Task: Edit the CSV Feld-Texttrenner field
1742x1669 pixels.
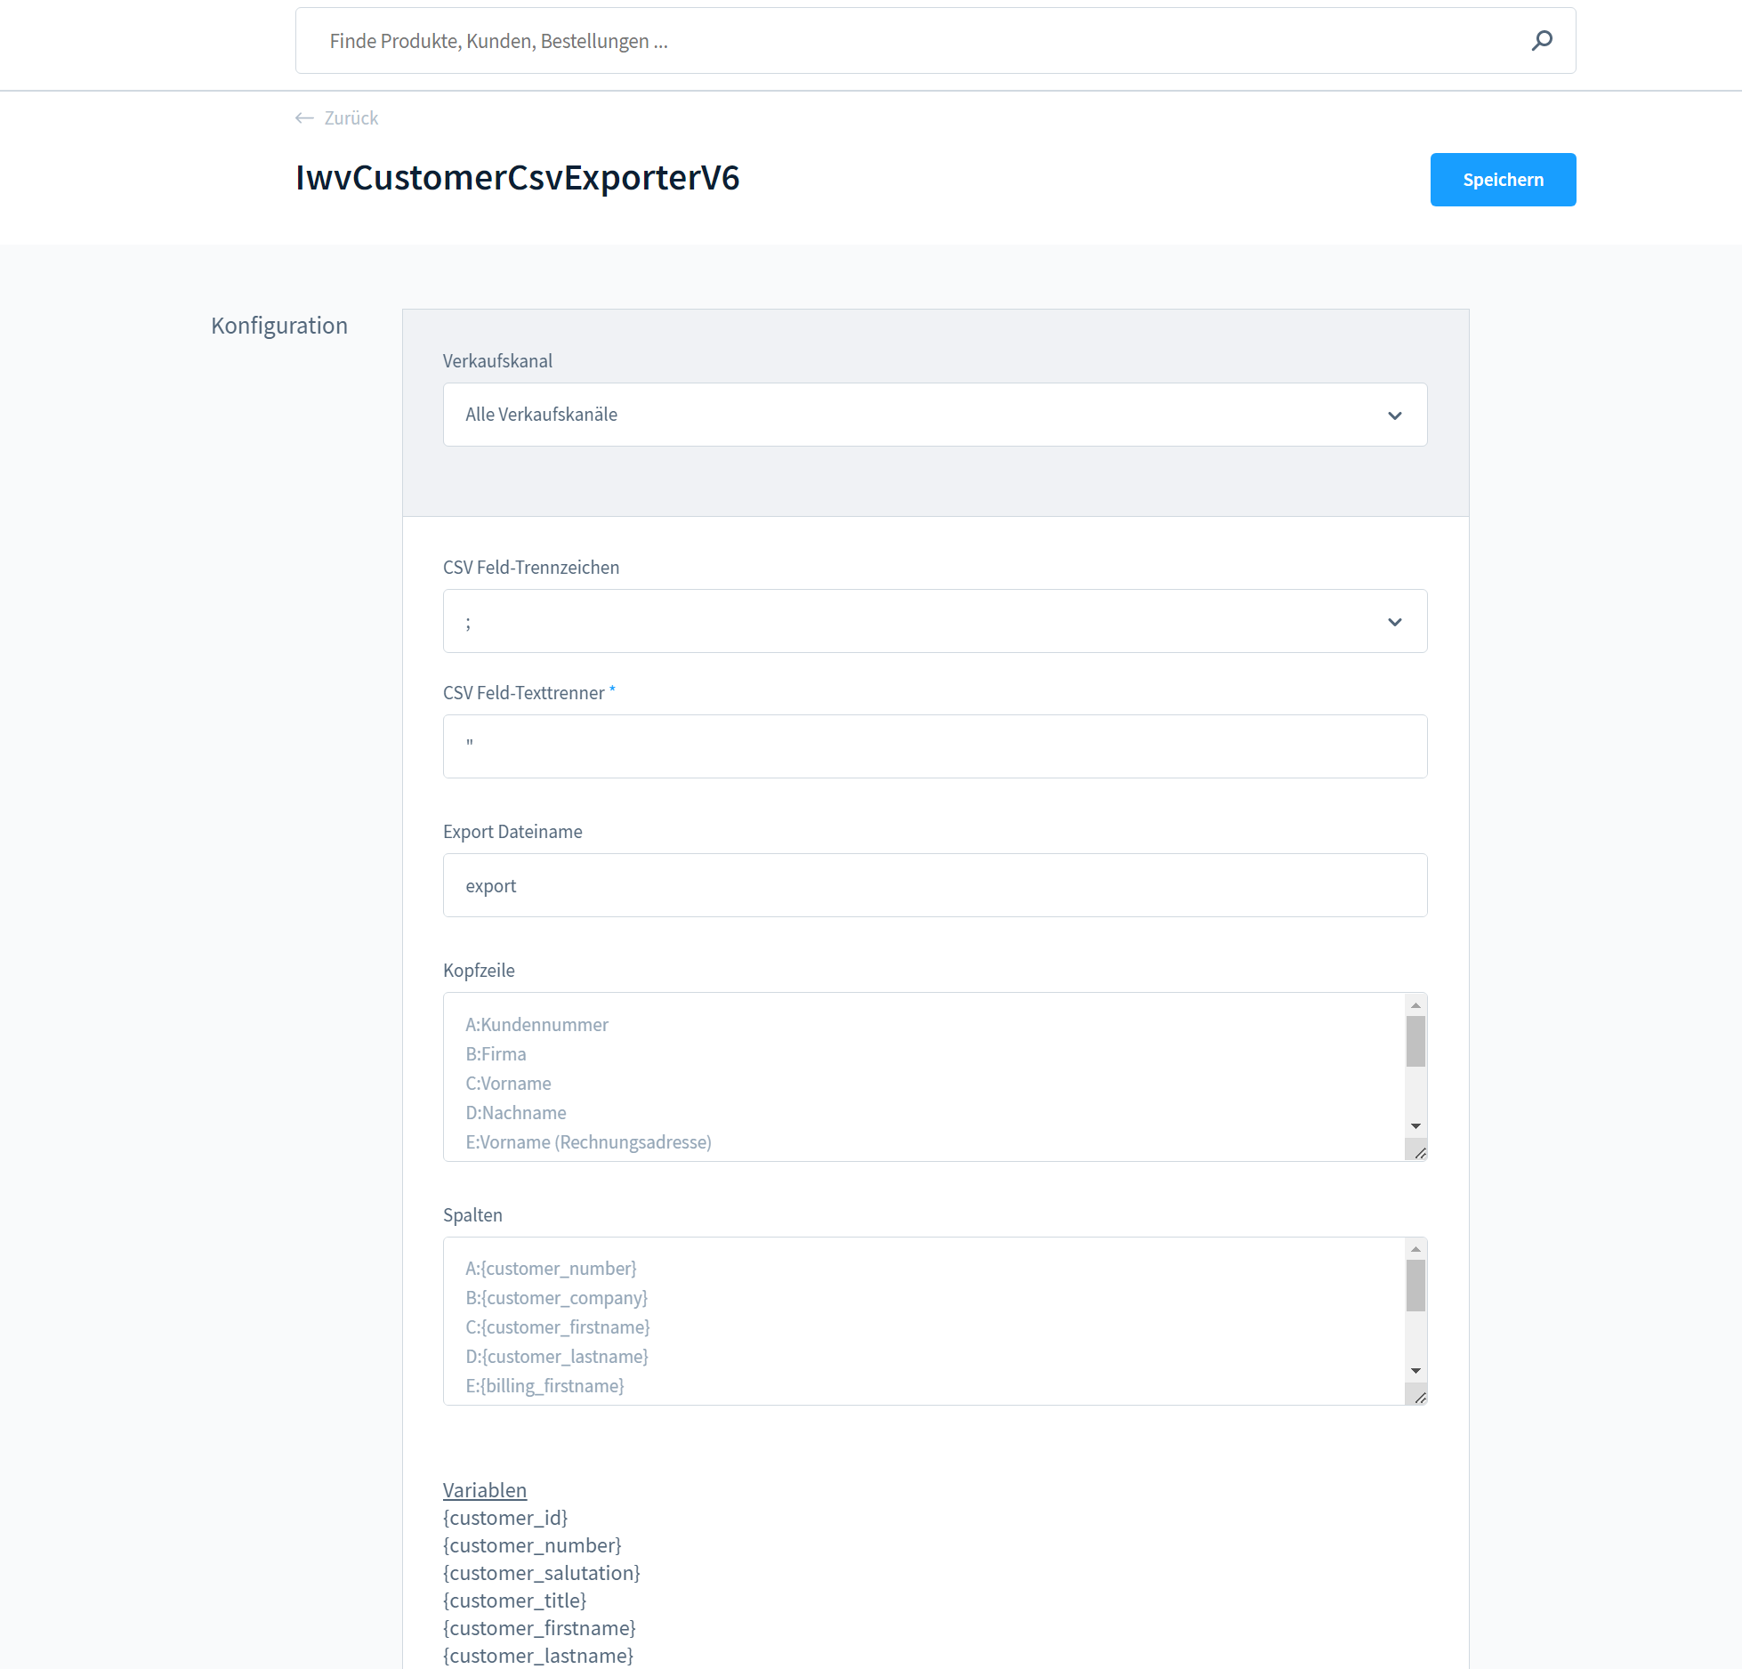Action: [x=934, y=746]
